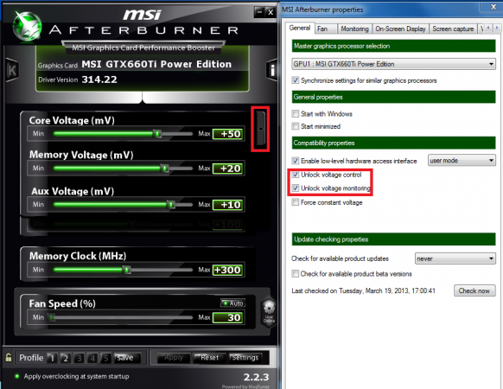Open the On-Screen Display tab
The width and height of the screenshot is (503, 389).
point(400,29)
